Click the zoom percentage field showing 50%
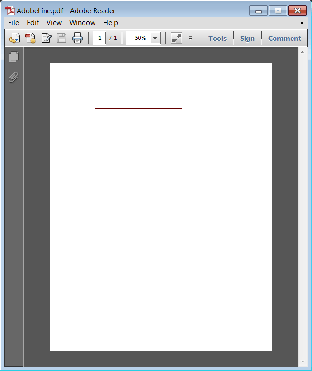The width and height of the screenshot is (312, 371). point(138,38)
